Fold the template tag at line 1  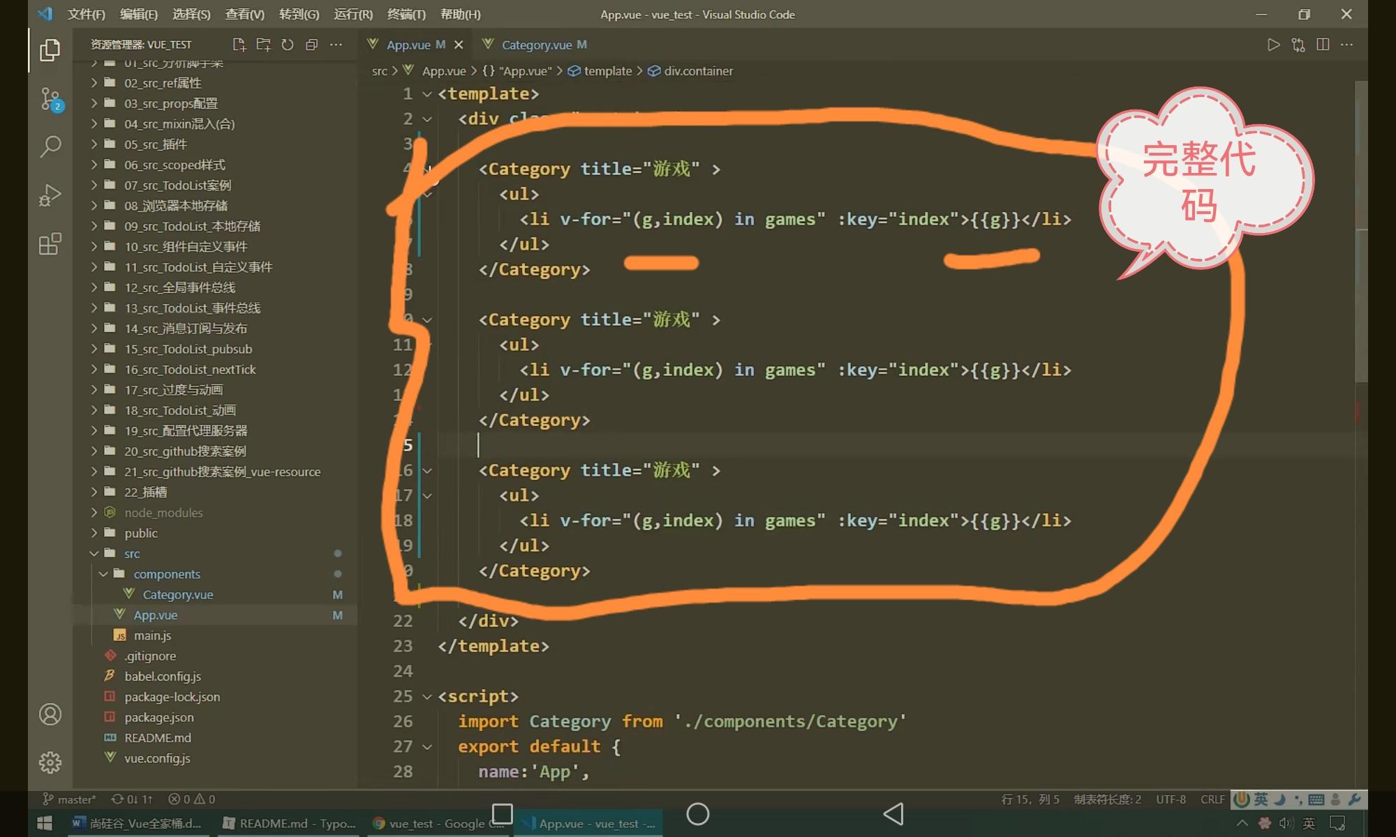click(427, 94)
